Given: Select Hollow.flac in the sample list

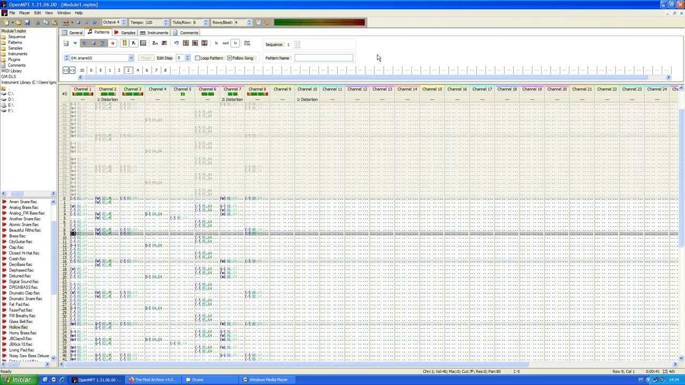Looking at the screenshot, I should [x=18, y=327].
